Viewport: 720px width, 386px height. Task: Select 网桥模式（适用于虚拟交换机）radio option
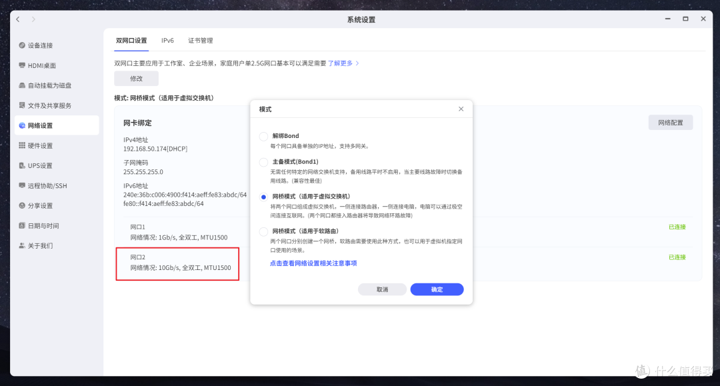point(263,197)
